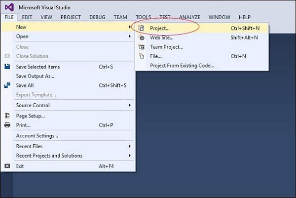
Task: Click the Exit icon
Action: (7, 166)
